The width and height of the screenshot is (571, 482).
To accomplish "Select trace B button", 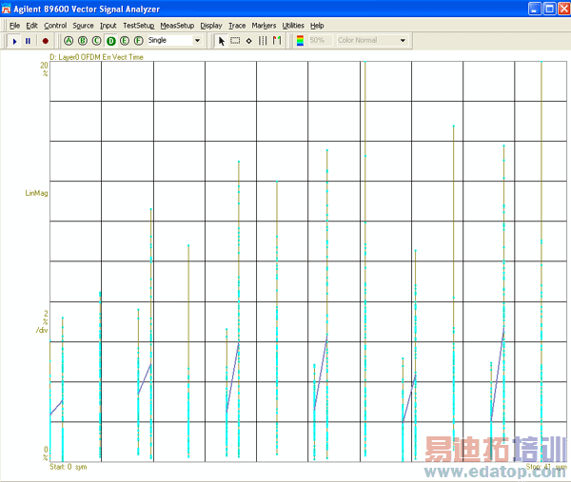I will [83, 41].
